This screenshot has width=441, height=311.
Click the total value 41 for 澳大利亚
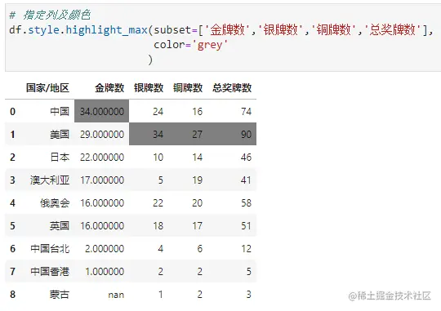point(246,180)
